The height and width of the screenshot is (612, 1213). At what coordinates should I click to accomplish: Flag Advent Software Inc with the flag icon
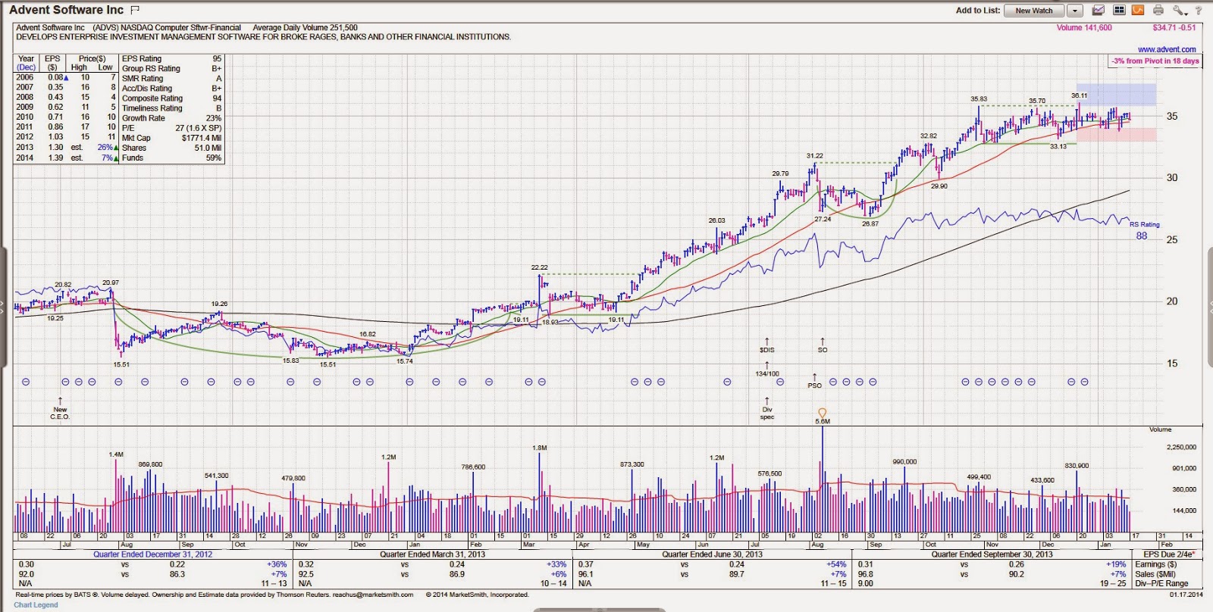tap(135, 10)
